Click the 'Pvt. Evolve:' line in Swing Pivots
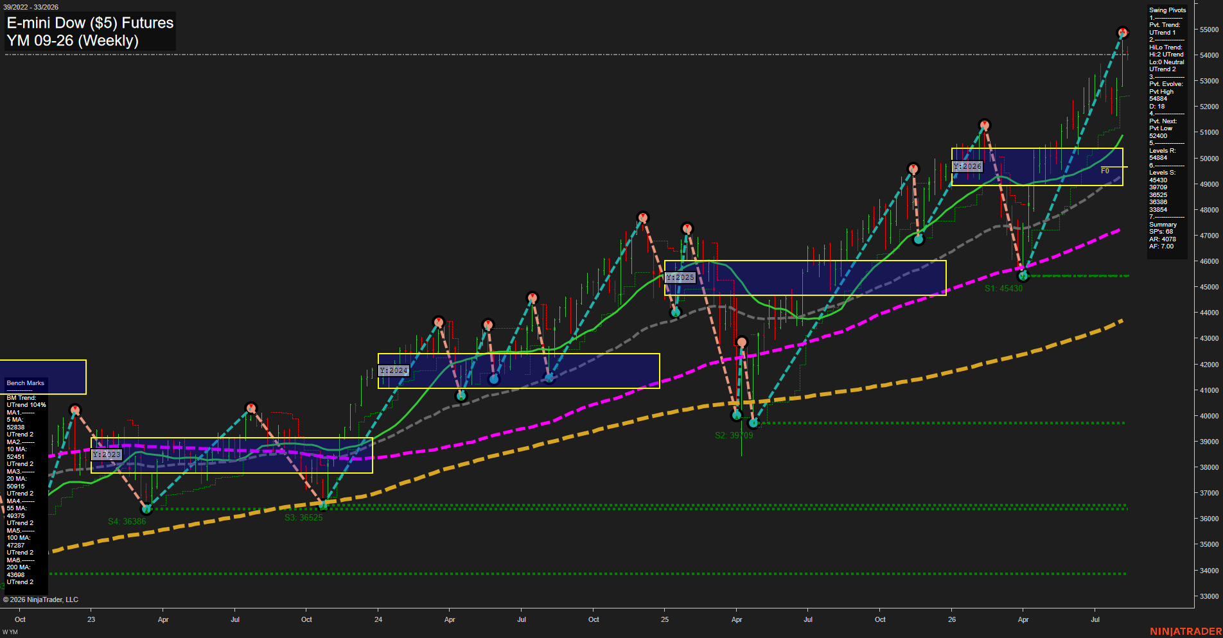 pyautogui.click(x=1166, y=84)
